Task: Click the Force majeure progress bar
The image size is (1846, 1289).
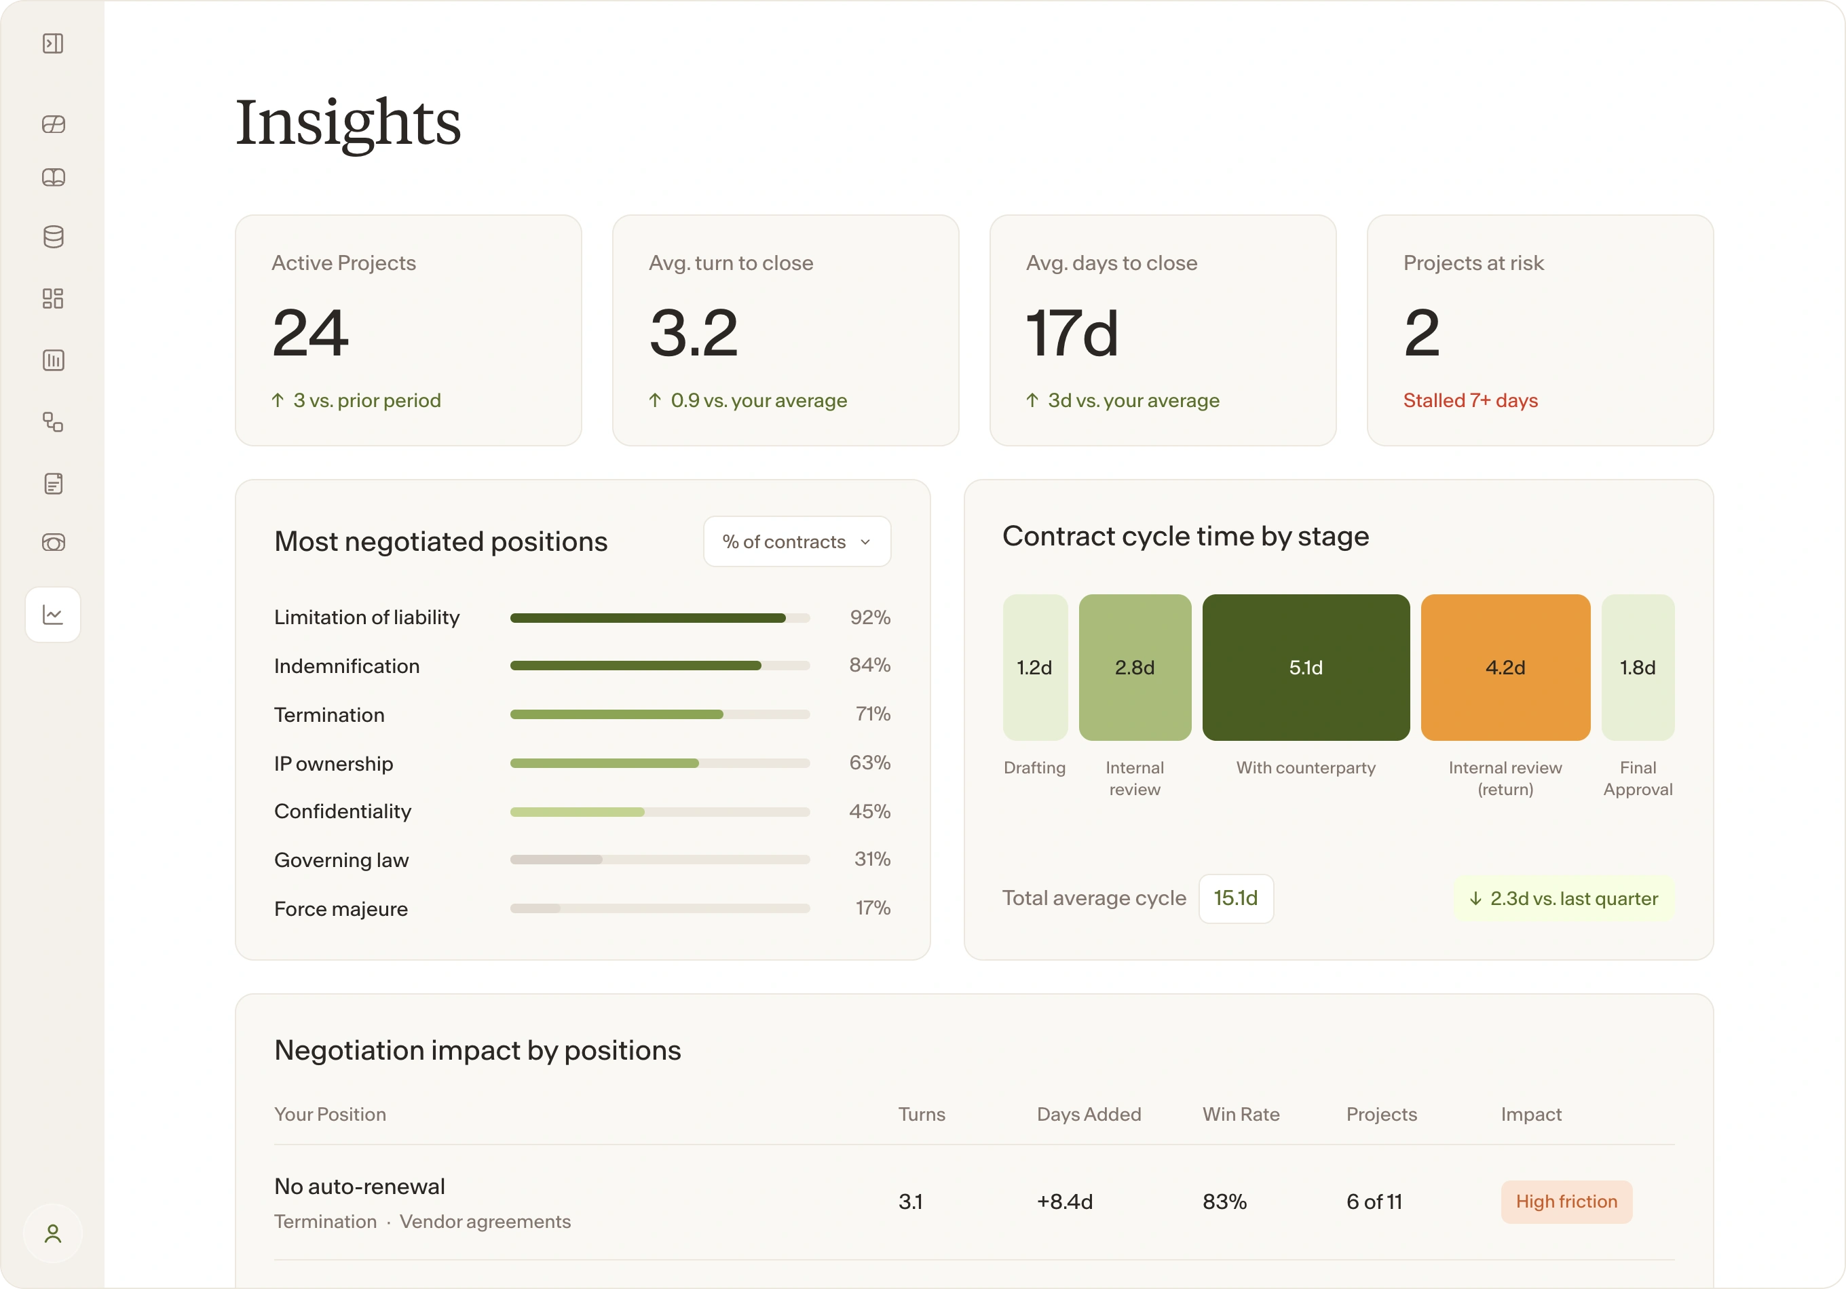Action: [x=660, y=909]
